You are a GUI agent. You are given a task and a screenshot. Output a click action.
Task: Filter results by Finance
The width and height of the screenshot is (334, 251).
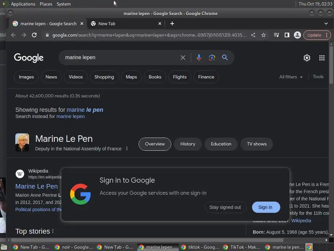coord(206,77)
